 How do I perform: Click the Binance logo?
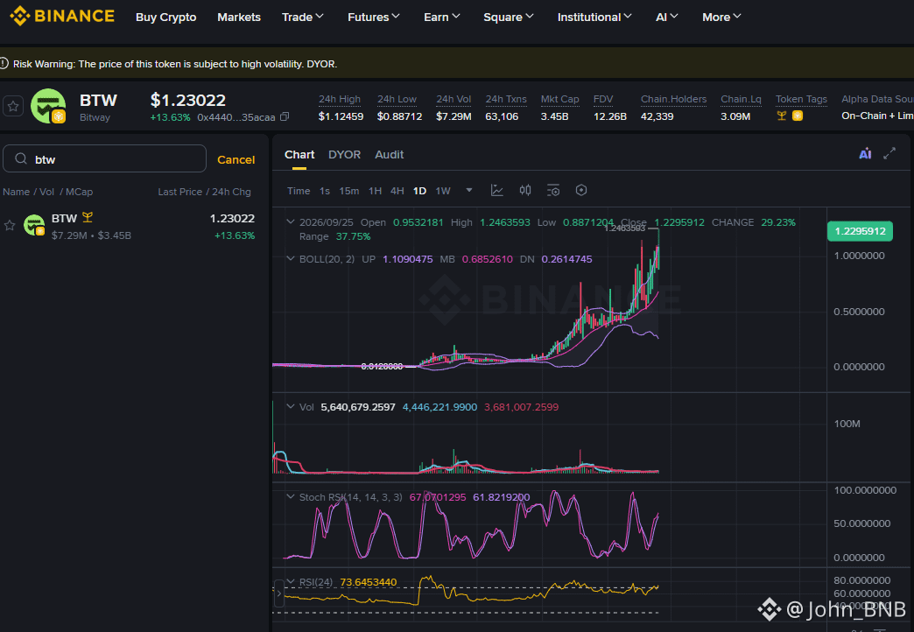click(62, 16)
